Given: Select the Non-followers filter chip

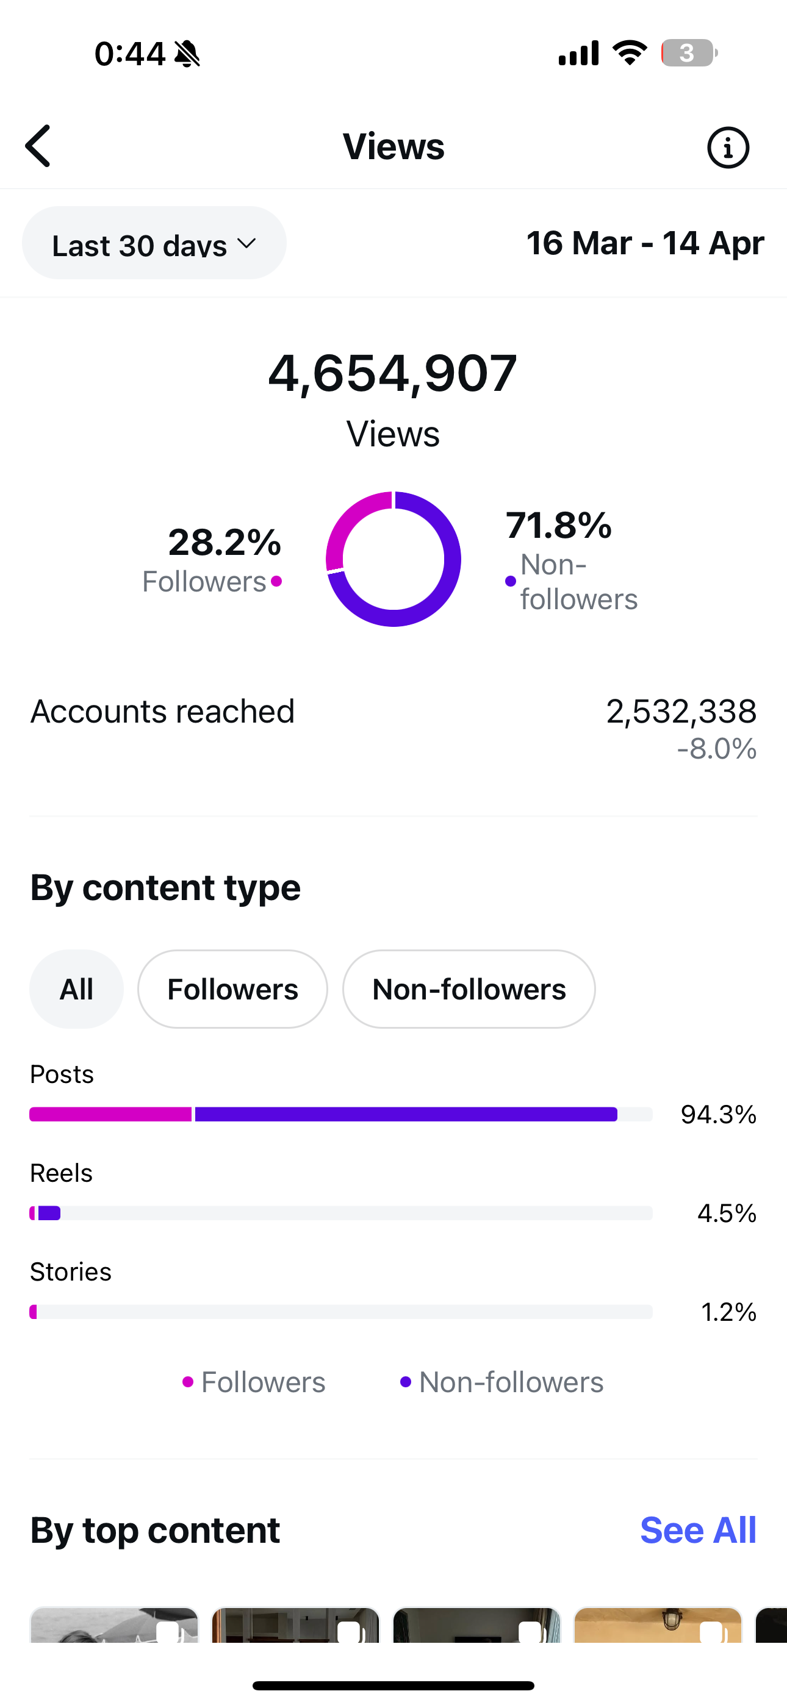Looking at the screenshot, I should (469, 990).
